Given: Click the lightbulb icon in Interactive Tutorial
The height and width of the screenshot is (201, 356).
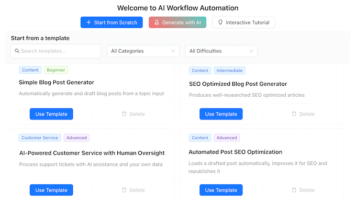Looking at the screenshot, I should [220, 23].
